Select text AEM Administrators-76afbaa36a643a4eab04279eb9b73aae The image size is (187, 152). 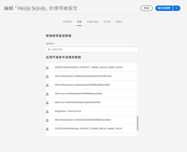click(x=83, y=76)
